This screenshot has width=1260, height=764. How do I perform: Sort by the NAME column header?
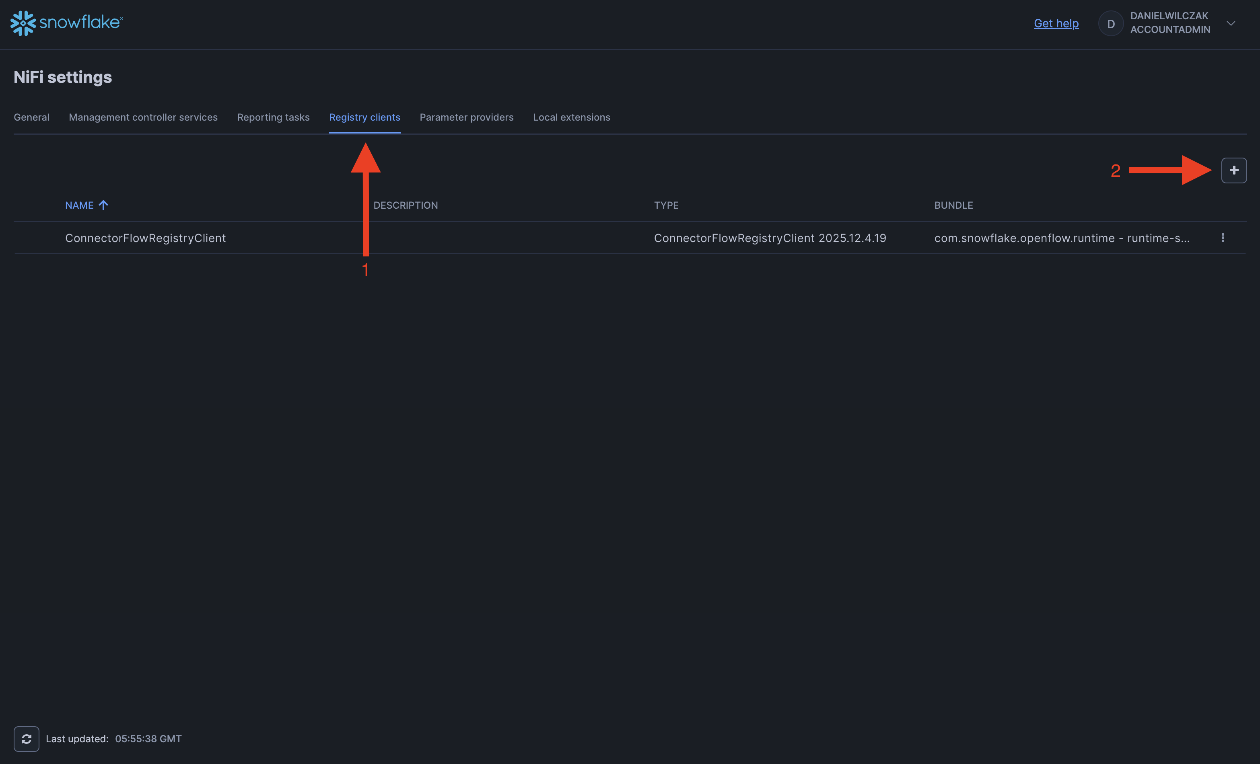(79, 205)
